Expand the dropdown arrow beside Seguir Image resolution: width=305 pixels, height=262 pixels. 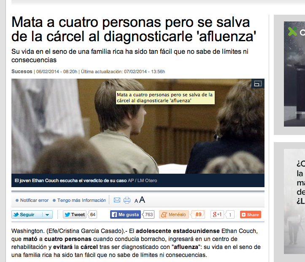tap(47, 214)
